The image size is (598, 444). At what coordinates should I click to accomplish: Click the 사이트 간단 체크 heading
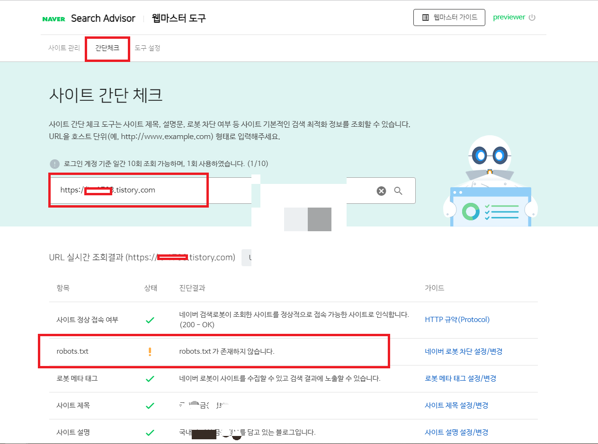106,95
